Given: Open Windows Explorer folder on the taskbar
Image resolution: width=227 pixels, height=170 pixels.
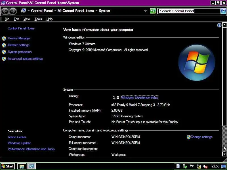Looking at the screenshot, I should pyautogui.click(x=22, y=166).
